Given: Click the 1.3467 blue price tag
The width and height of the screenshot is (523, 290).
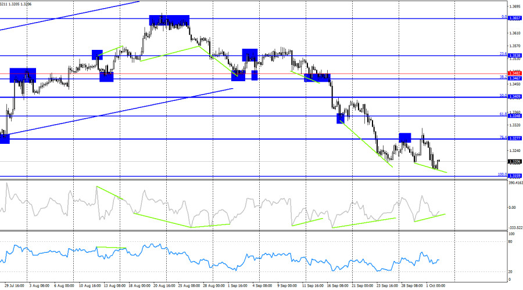Looking at the screenshot, I should click(x=515, y=78).
